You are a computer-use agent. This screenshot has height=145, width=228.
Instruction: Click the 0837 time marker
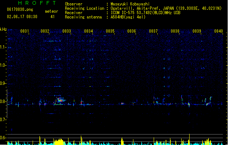153,31
